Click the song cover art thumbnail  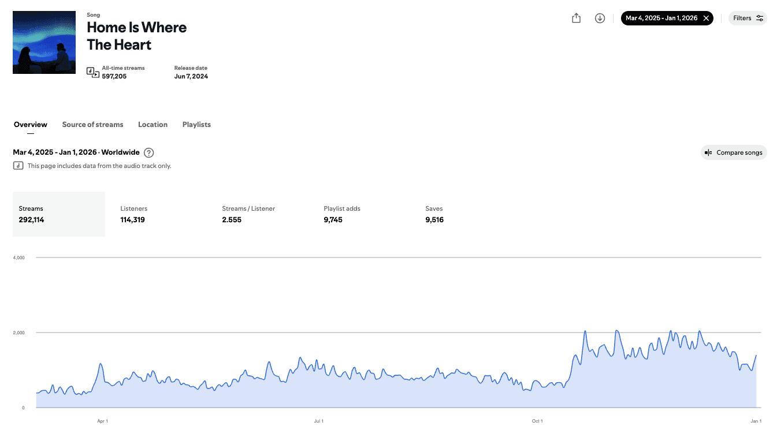(44, 42)
